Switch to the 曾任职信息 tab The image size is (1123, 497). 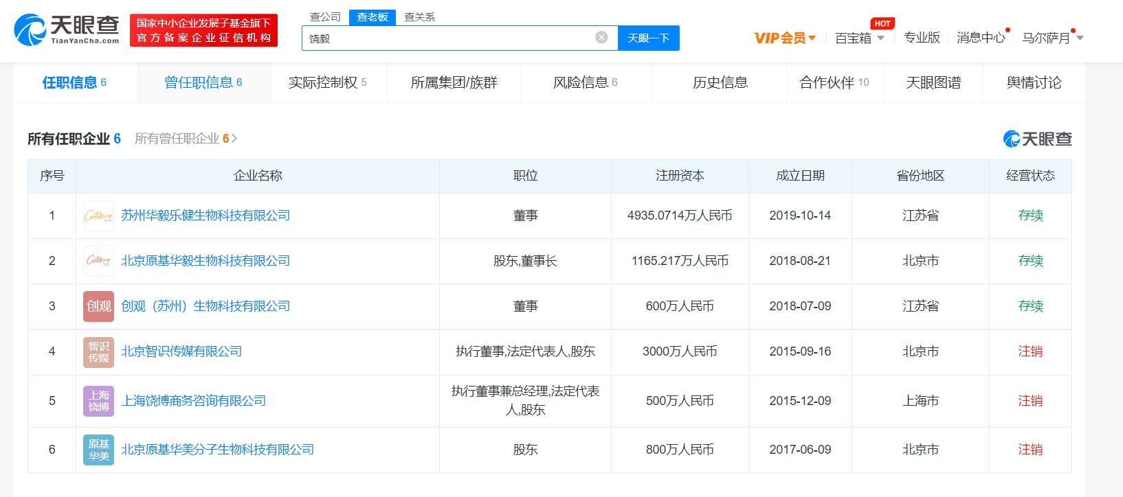coord(203,82)
